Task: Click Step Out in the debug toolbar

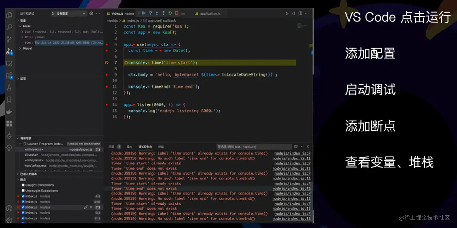Action: click(x=163, y=13)
